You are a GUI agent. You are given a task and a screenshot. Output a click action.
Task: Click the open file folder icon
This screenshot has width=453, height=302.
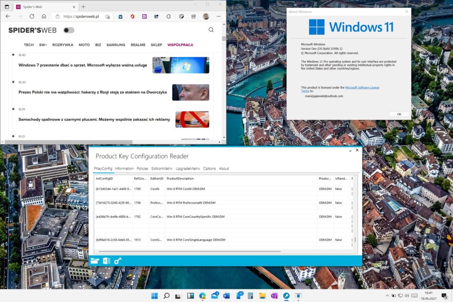click(95, 261)
